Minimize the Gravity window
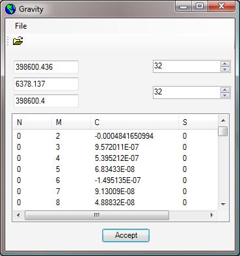The image size is (240, 256). point(183,7)
